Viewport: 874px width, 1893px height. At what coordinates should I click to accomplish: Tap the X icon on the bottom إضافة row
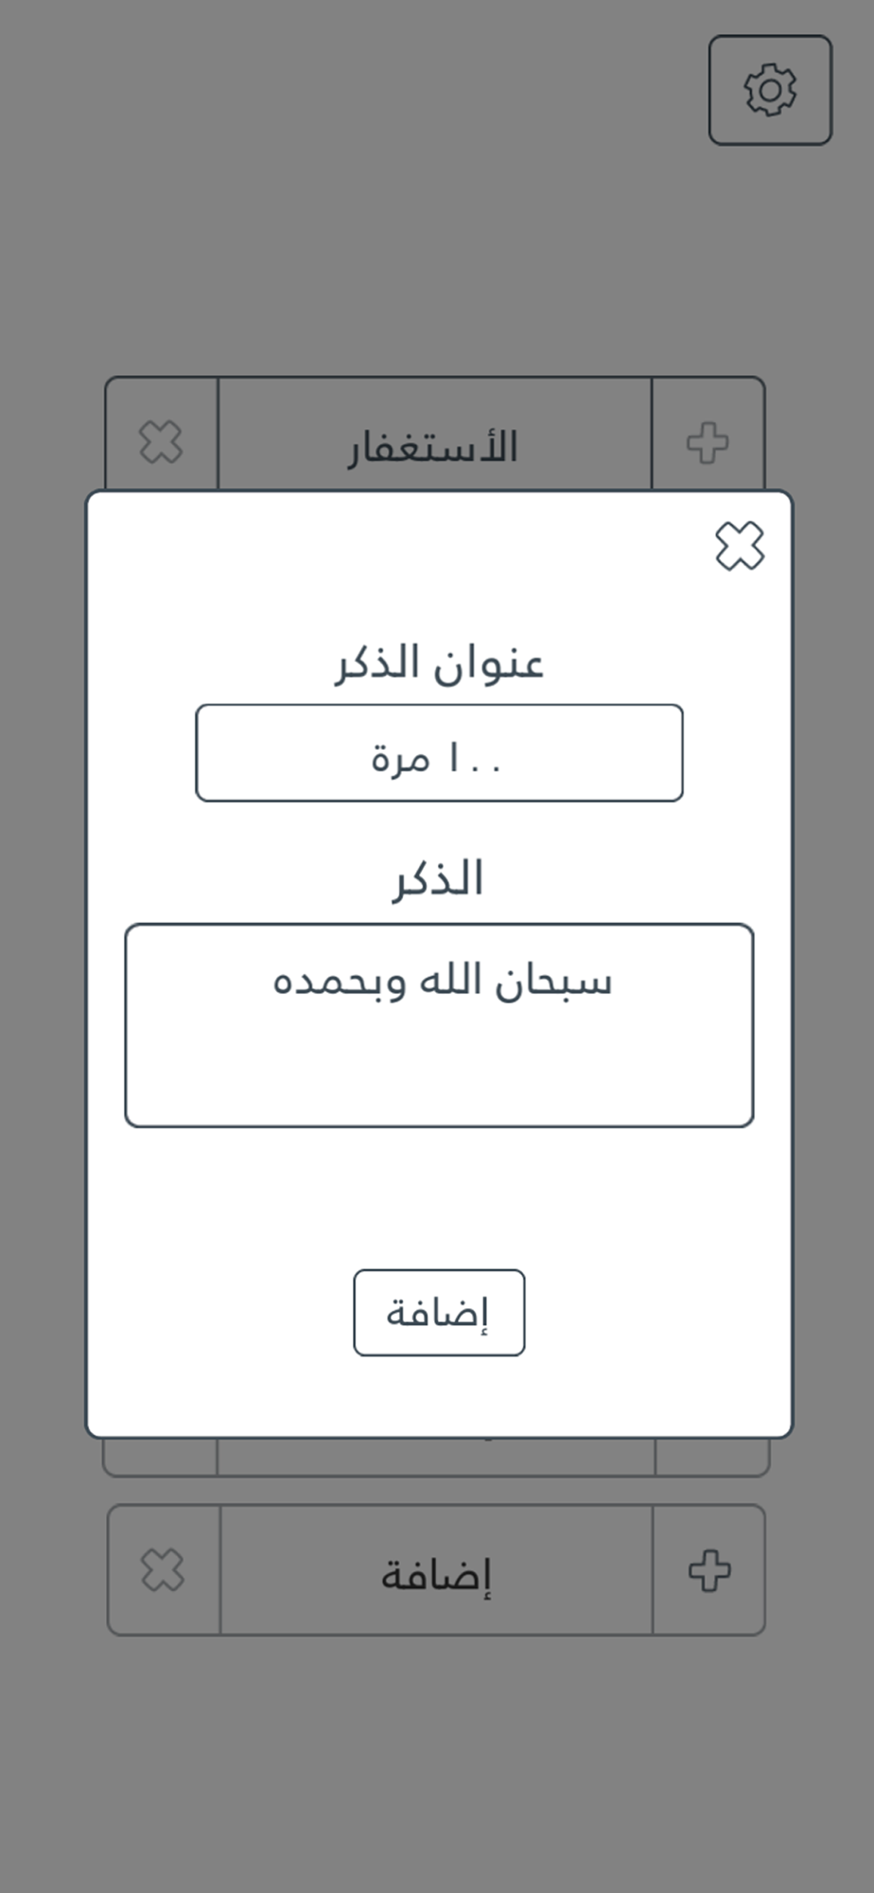tap(163, 1570)
